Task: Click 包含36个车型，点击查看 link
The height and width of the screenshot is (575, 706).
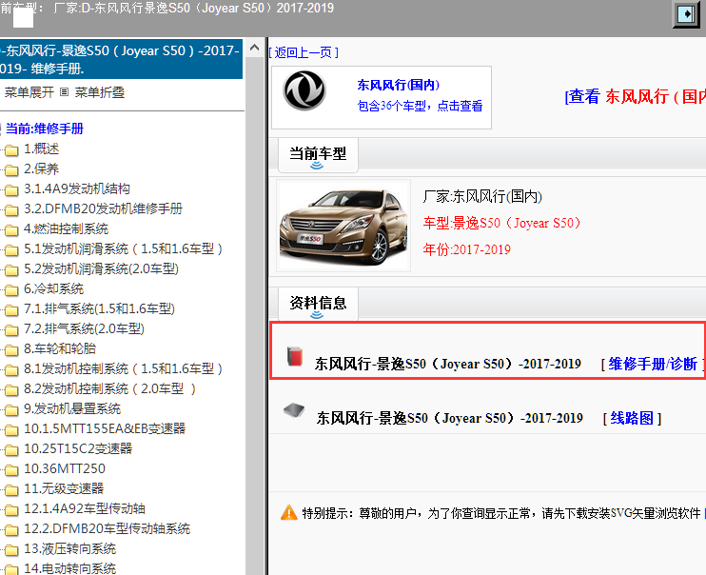Action: (x=420, y=106)
